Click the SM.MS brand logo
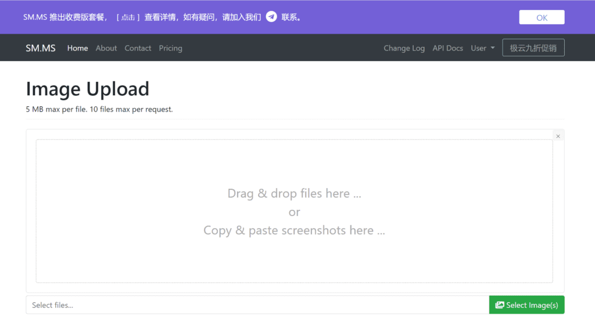595x323 pixels. pyautogui.click(x=41, y=48)
